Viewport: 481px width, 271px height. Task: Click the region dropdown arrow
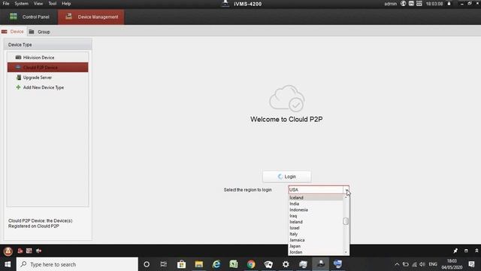click(x=346, y=190)
